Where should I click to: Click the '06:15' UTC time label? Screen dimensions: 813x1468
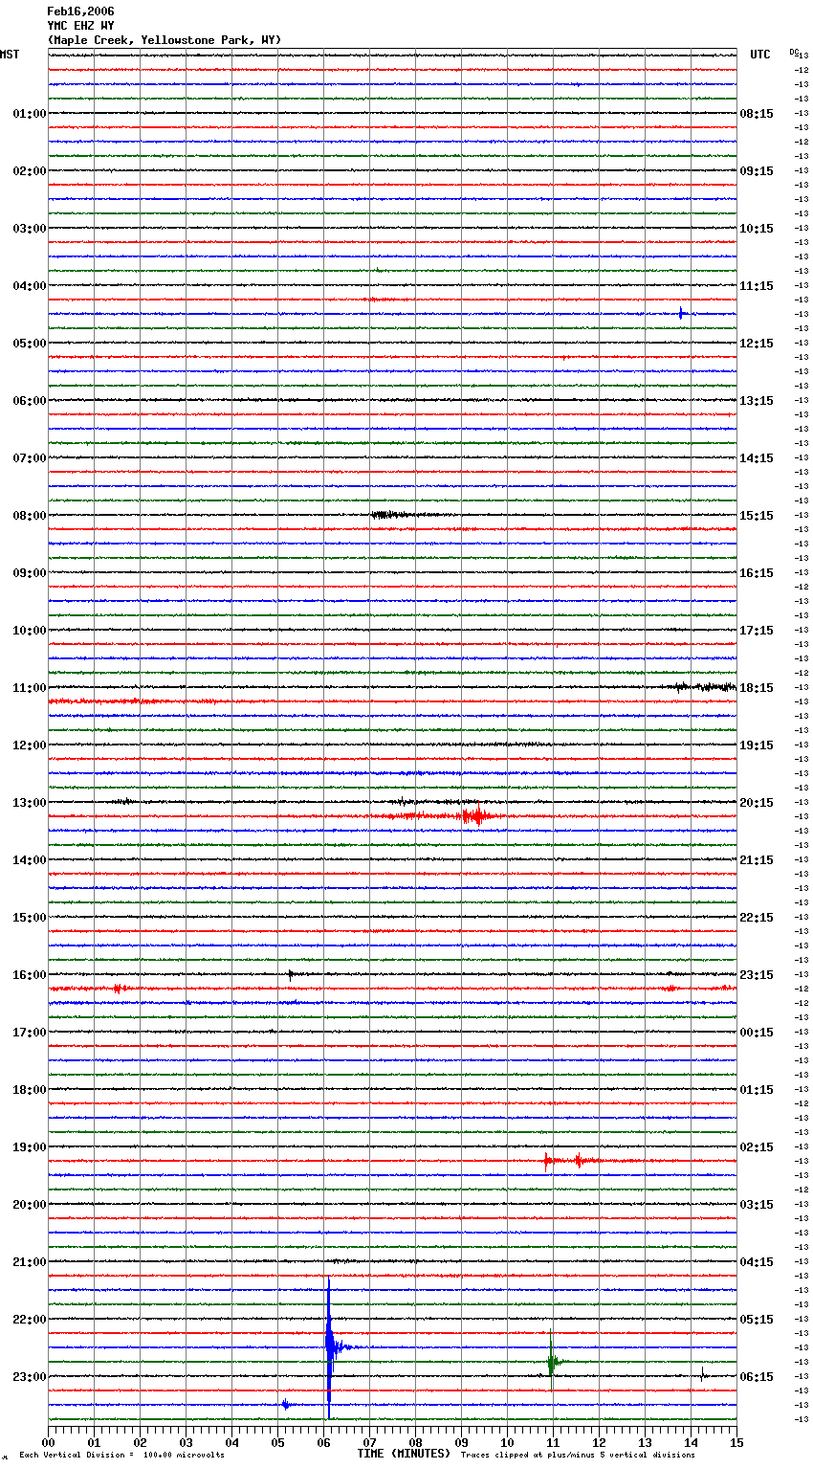point(757,1377)
